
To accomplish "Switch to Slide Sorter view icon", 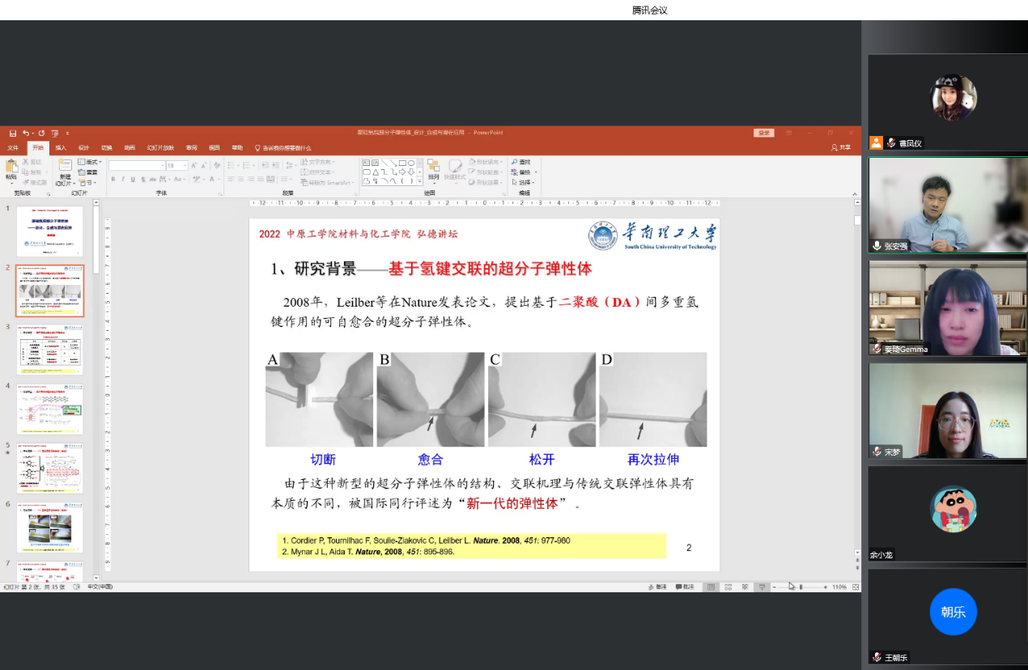I will point(728,587).
